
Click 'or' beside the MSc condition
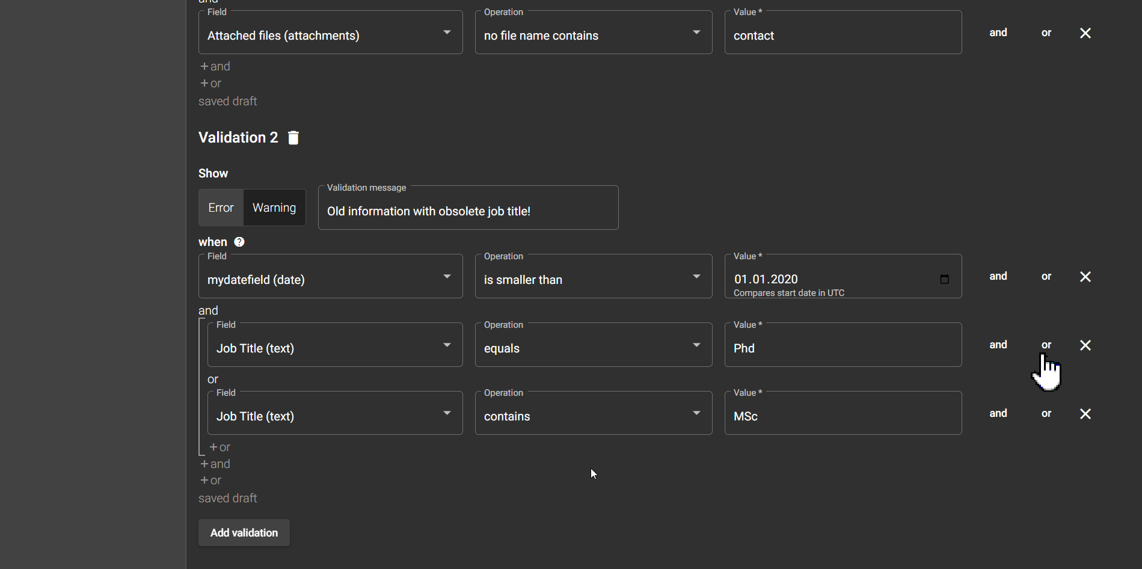point(1046,413)
